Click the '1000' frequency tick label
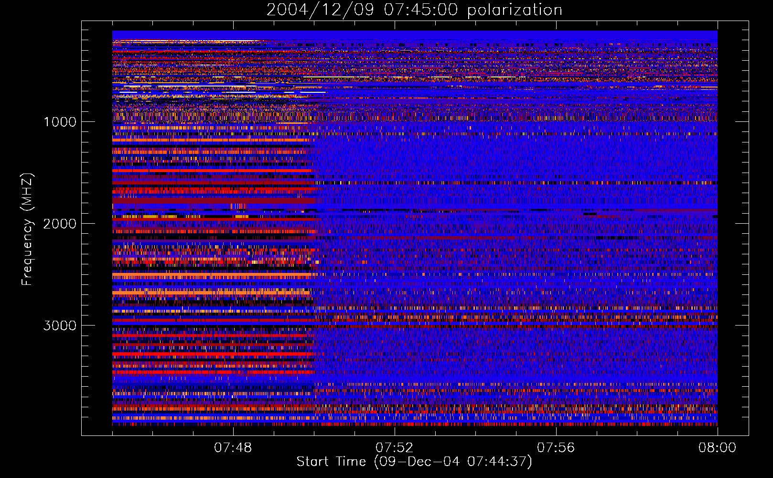This screenshot has width=773, height=478. (x=60, y=122)
